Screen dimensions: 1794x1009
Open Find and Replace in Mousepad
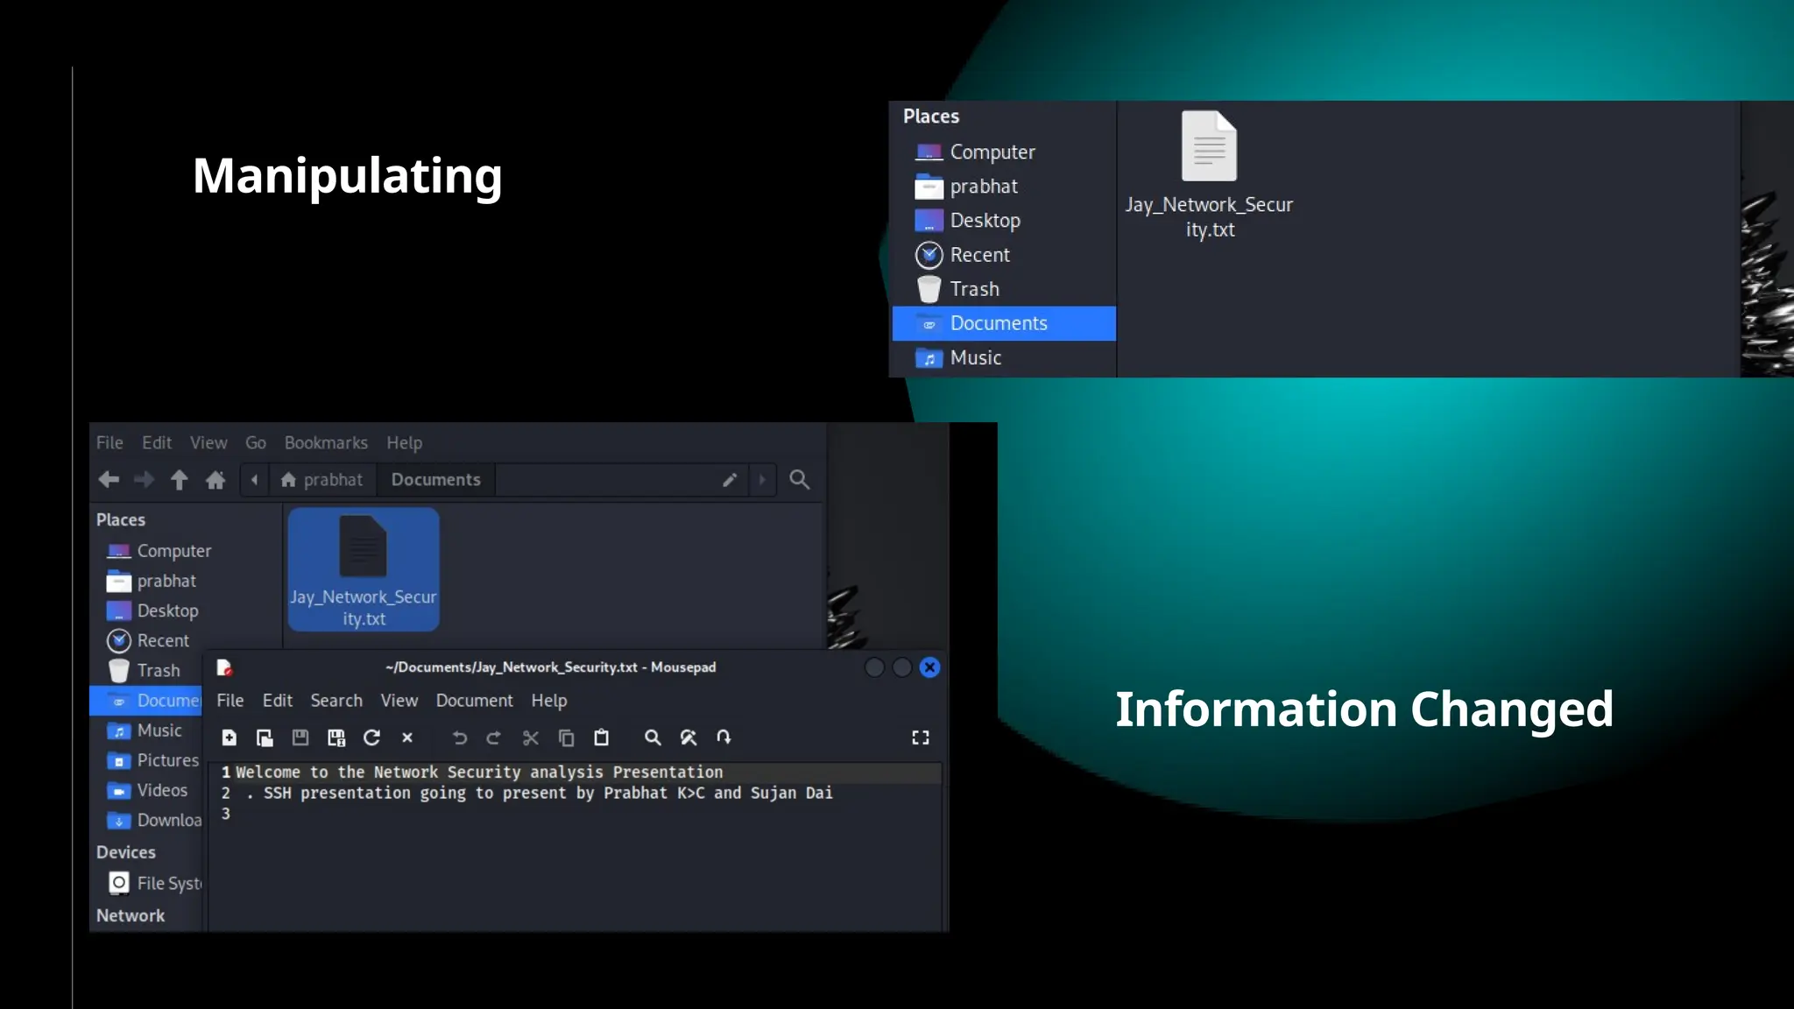click(689, 737)
